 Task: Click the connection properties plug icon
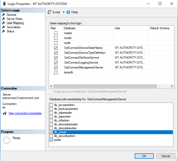tap(5, 113)
